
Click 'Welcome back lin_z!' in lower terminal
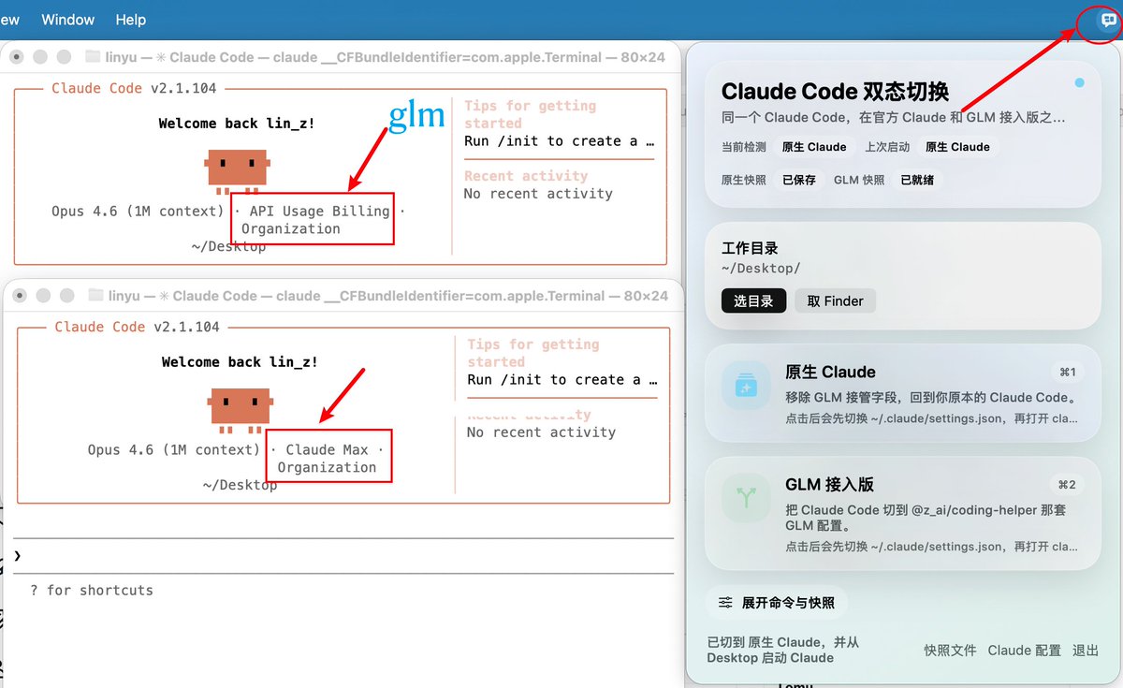click(240, 362)
